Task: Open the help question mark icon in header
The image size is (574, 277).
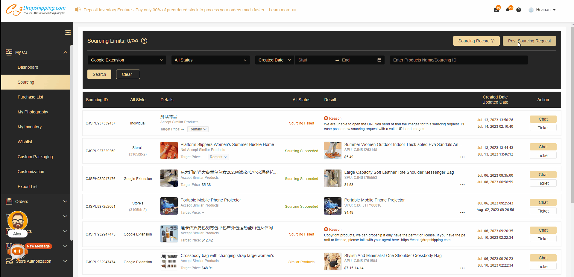Action: coord(519,10)
